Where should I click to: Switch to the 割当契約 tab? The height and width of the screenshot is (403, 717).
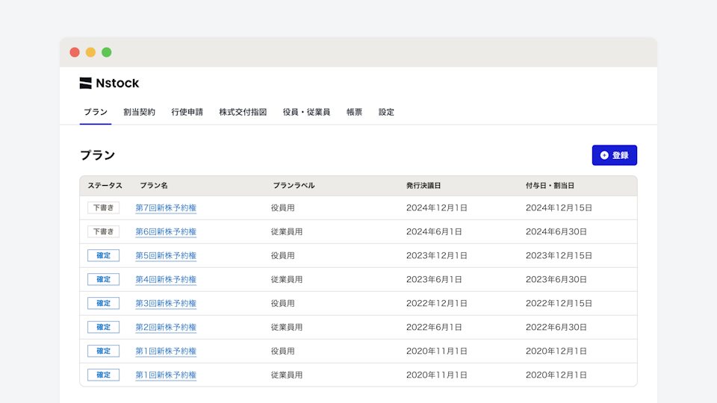(x=139, y=112)
